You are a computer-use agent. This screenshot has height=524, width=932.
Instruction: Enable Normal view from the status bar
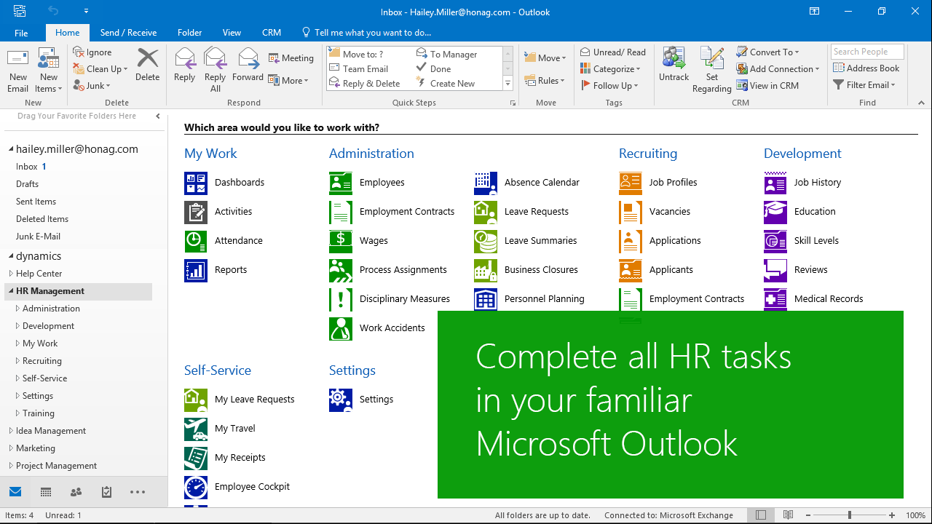(761, 515)
